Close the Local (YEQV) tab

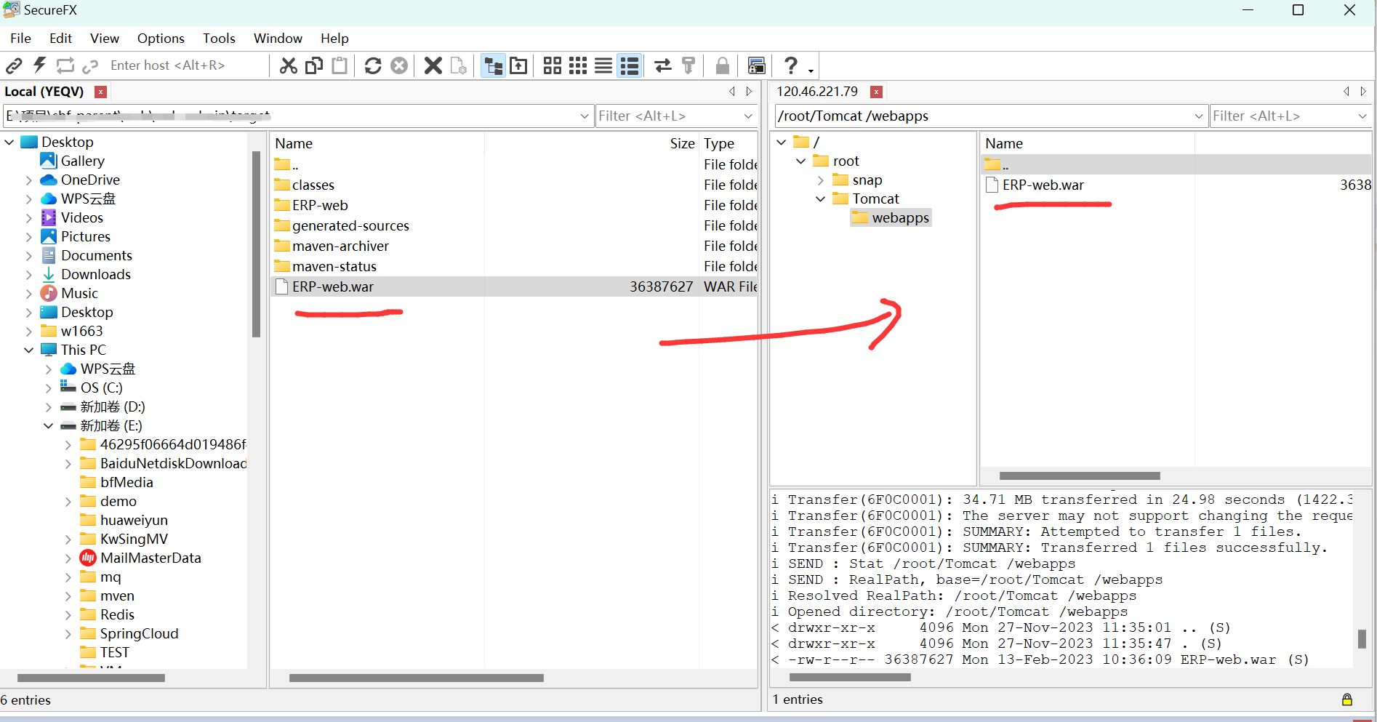pyautogui.click(x=101, y=92)
